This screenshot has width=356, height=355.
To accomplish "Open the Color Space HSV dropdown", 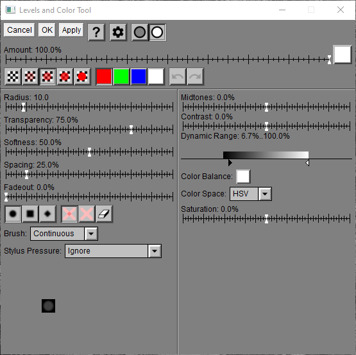I will (251, 194).
